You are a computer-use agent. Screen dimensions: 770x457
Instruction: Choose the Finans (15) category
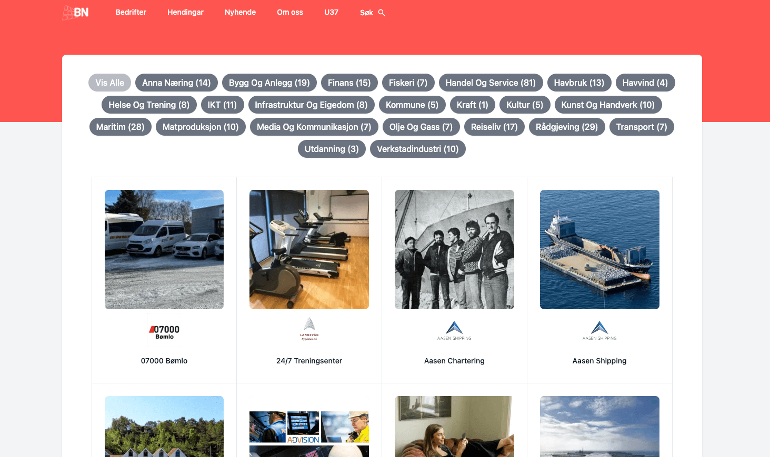point(349,83)
